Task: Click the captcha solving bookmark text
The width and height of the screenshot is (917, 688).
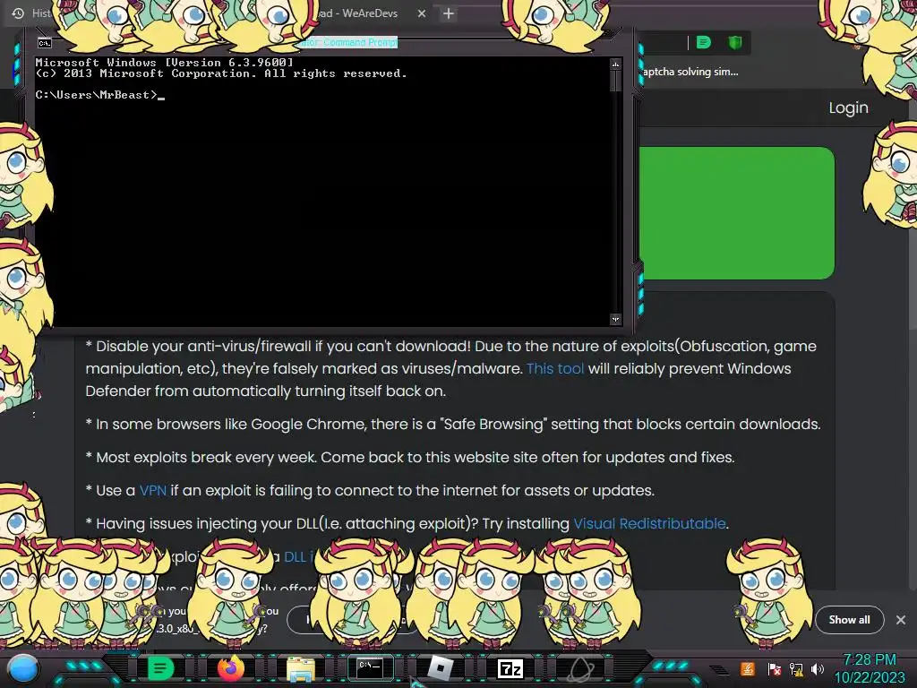Action: (x=690, y=72)
